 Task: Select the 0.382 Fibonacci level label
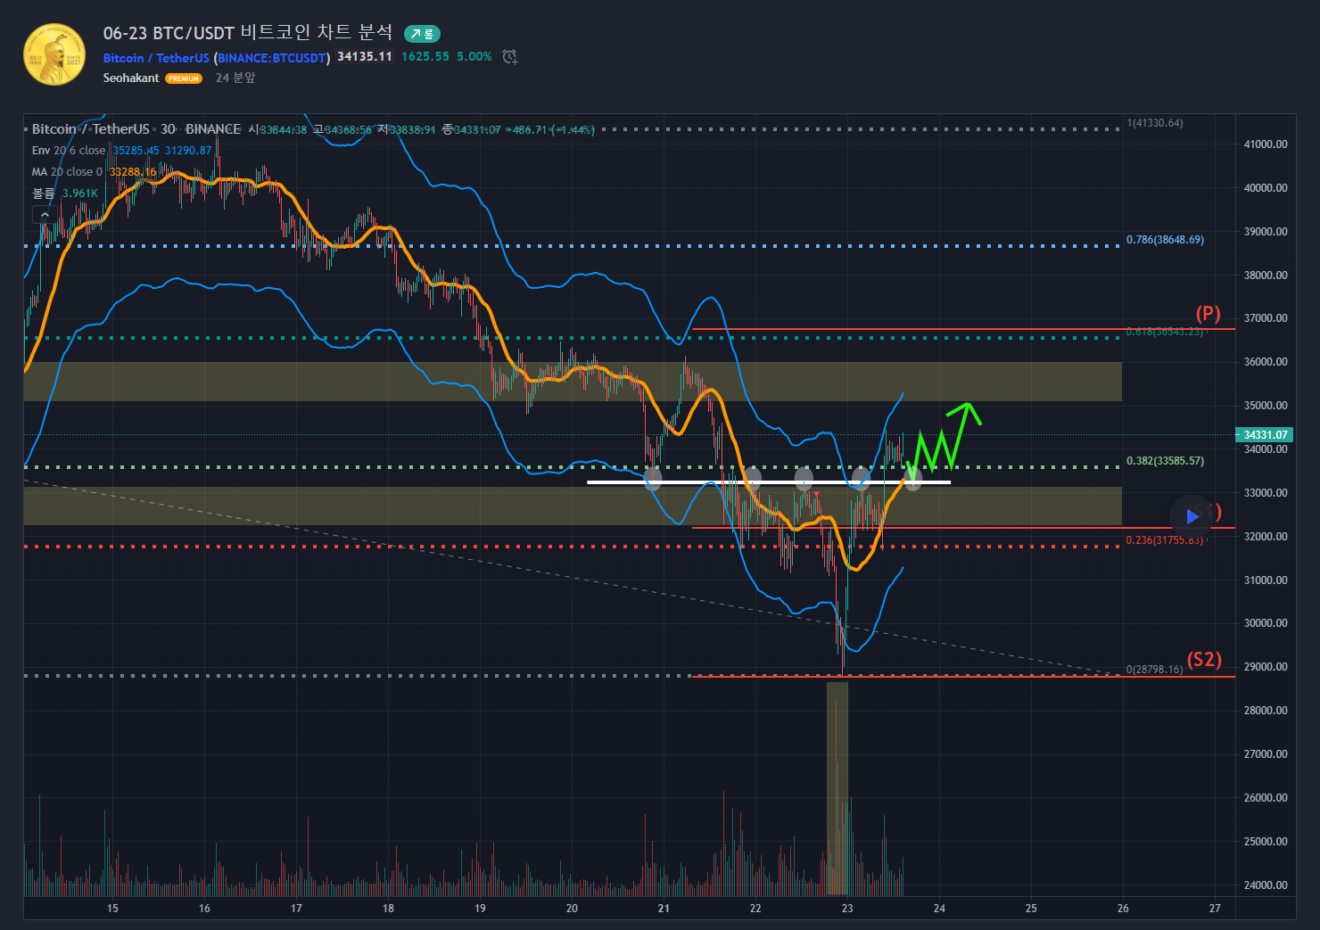[1164, 461]
